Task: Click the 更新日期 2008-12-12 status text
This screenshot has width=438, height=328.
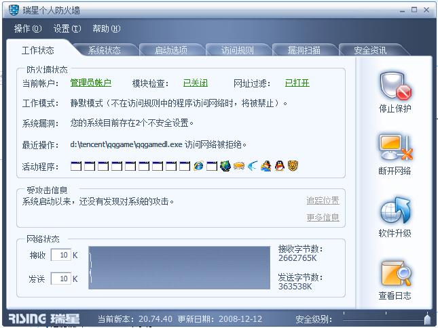Action: point(220,319)
